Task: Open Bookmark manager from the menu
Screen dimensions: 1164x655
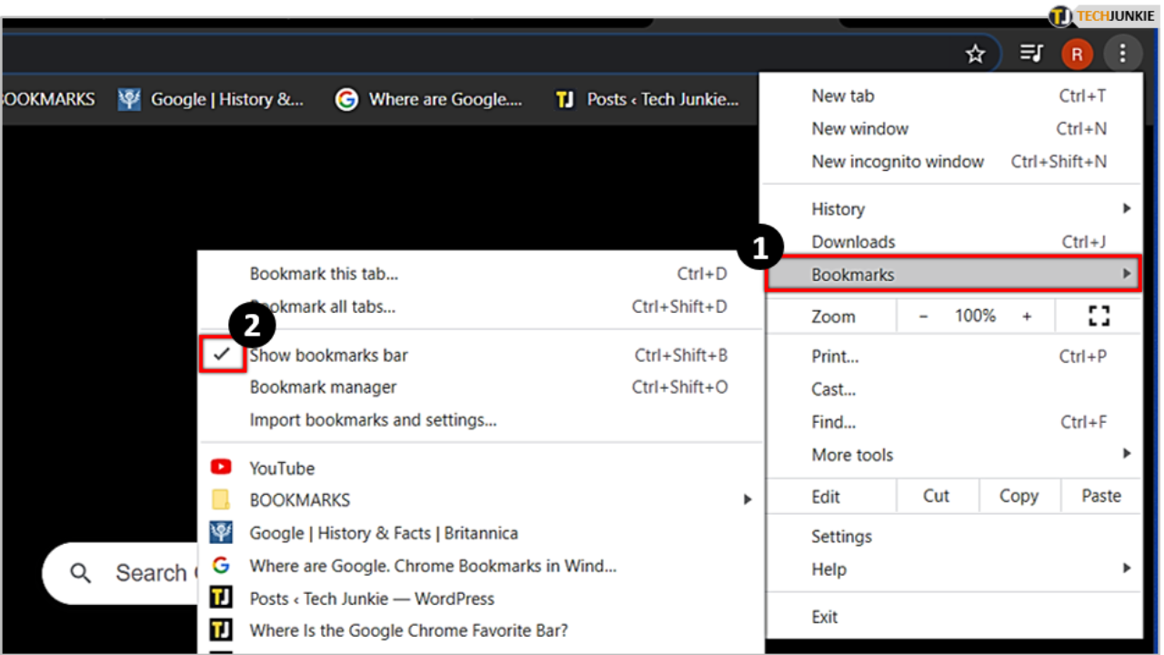Action: (x=323, y=387)
